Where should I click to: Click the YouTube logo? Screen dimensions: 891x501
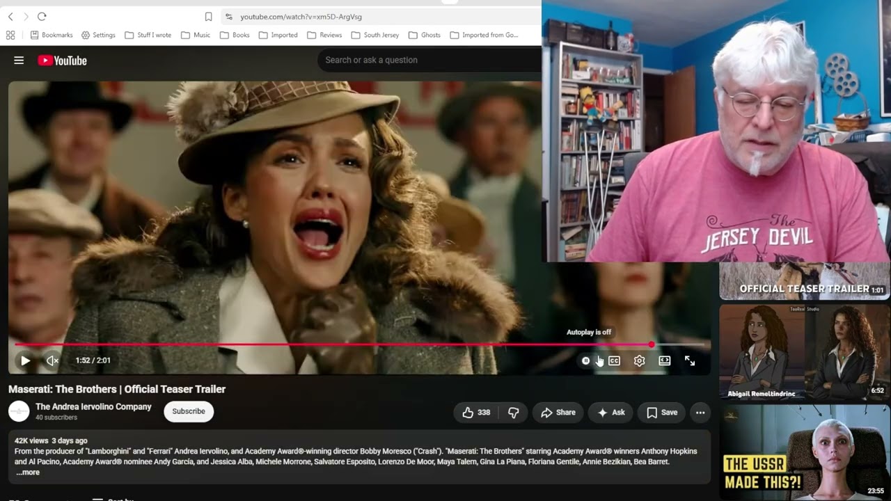[x=63, y=61]
